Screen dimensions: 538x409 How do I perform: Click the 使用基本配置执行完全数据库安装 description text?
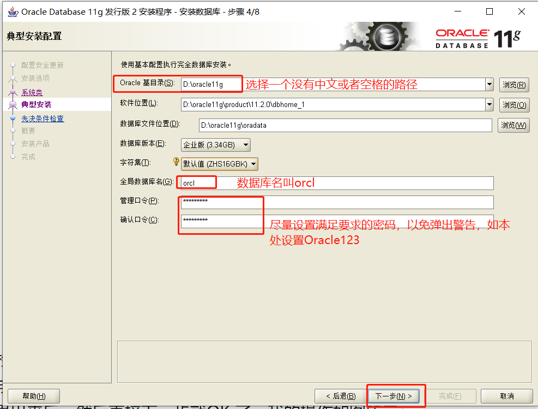click(x=176, y=64)
